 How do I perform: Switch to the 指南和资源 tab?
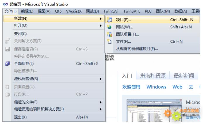153,75
